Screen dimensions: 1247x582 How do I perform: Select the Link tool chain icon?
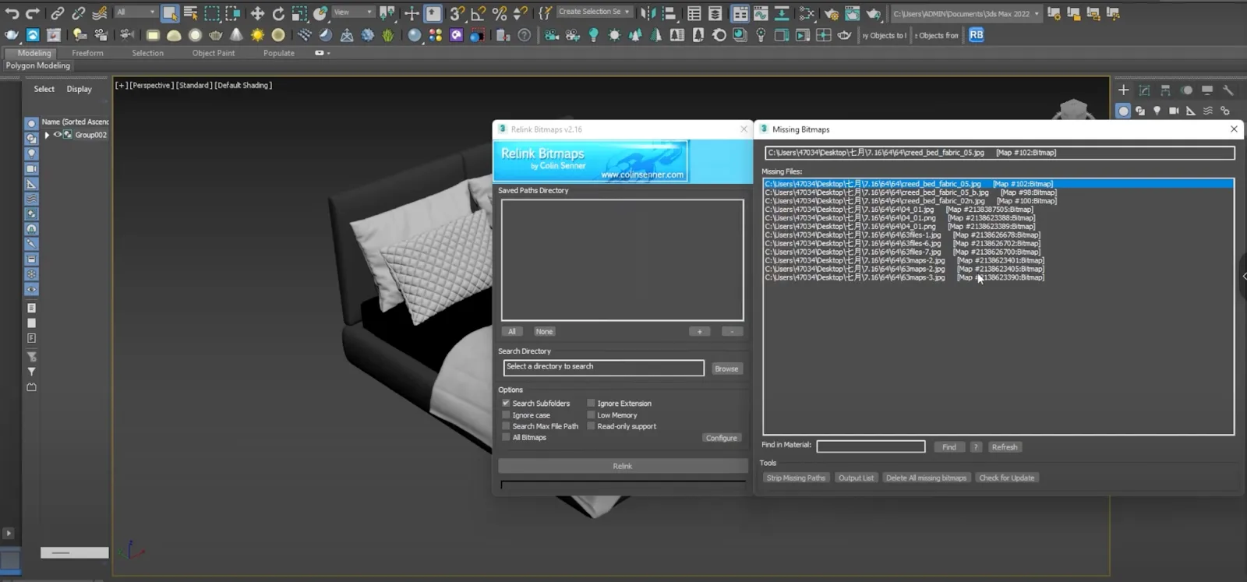[58, 13]
